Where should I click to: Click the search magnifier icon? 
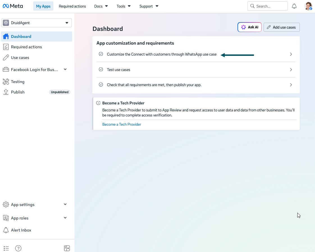252,6
